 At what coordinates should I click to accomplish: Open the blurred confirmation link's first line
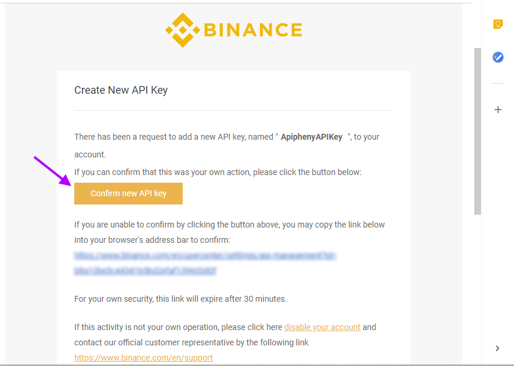pyautogui.click(x=205, y=255)
